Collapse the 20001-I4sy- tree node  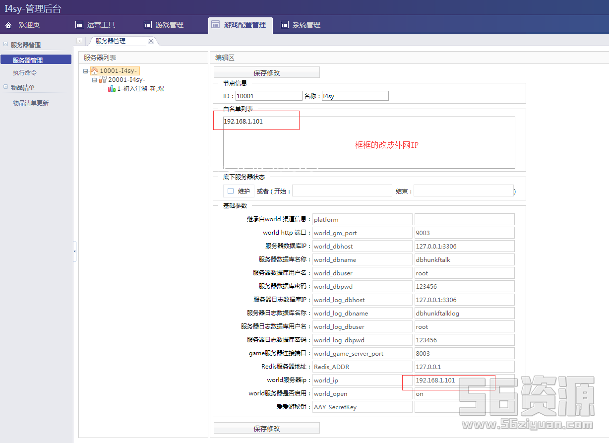[x=94, y=79]
